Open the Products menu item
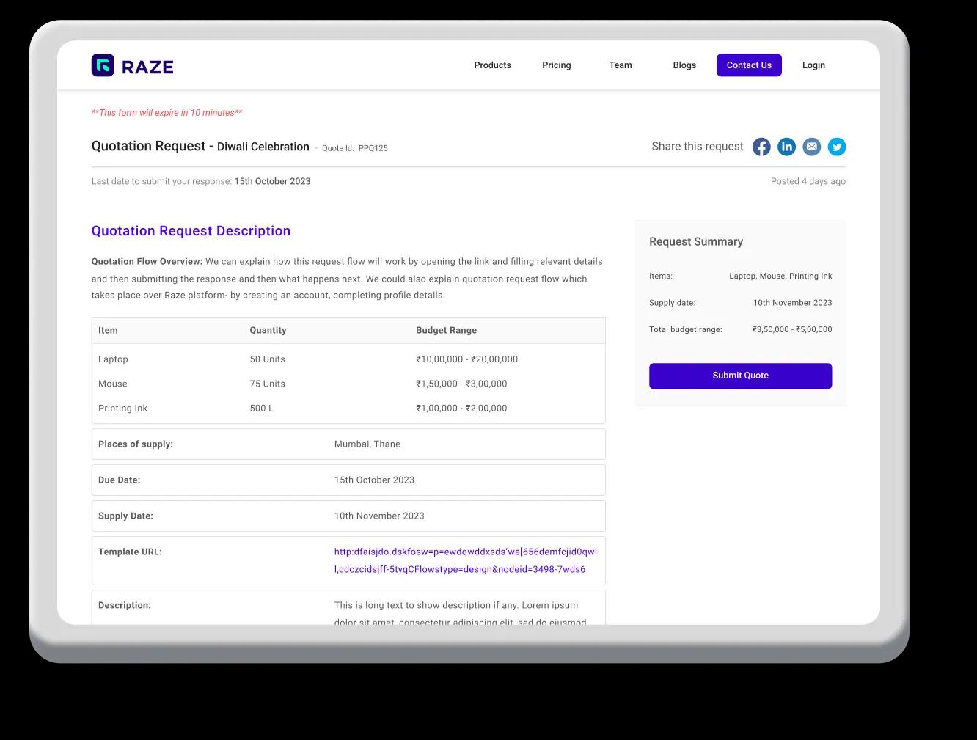977x740 pixels. click(492, 65)
